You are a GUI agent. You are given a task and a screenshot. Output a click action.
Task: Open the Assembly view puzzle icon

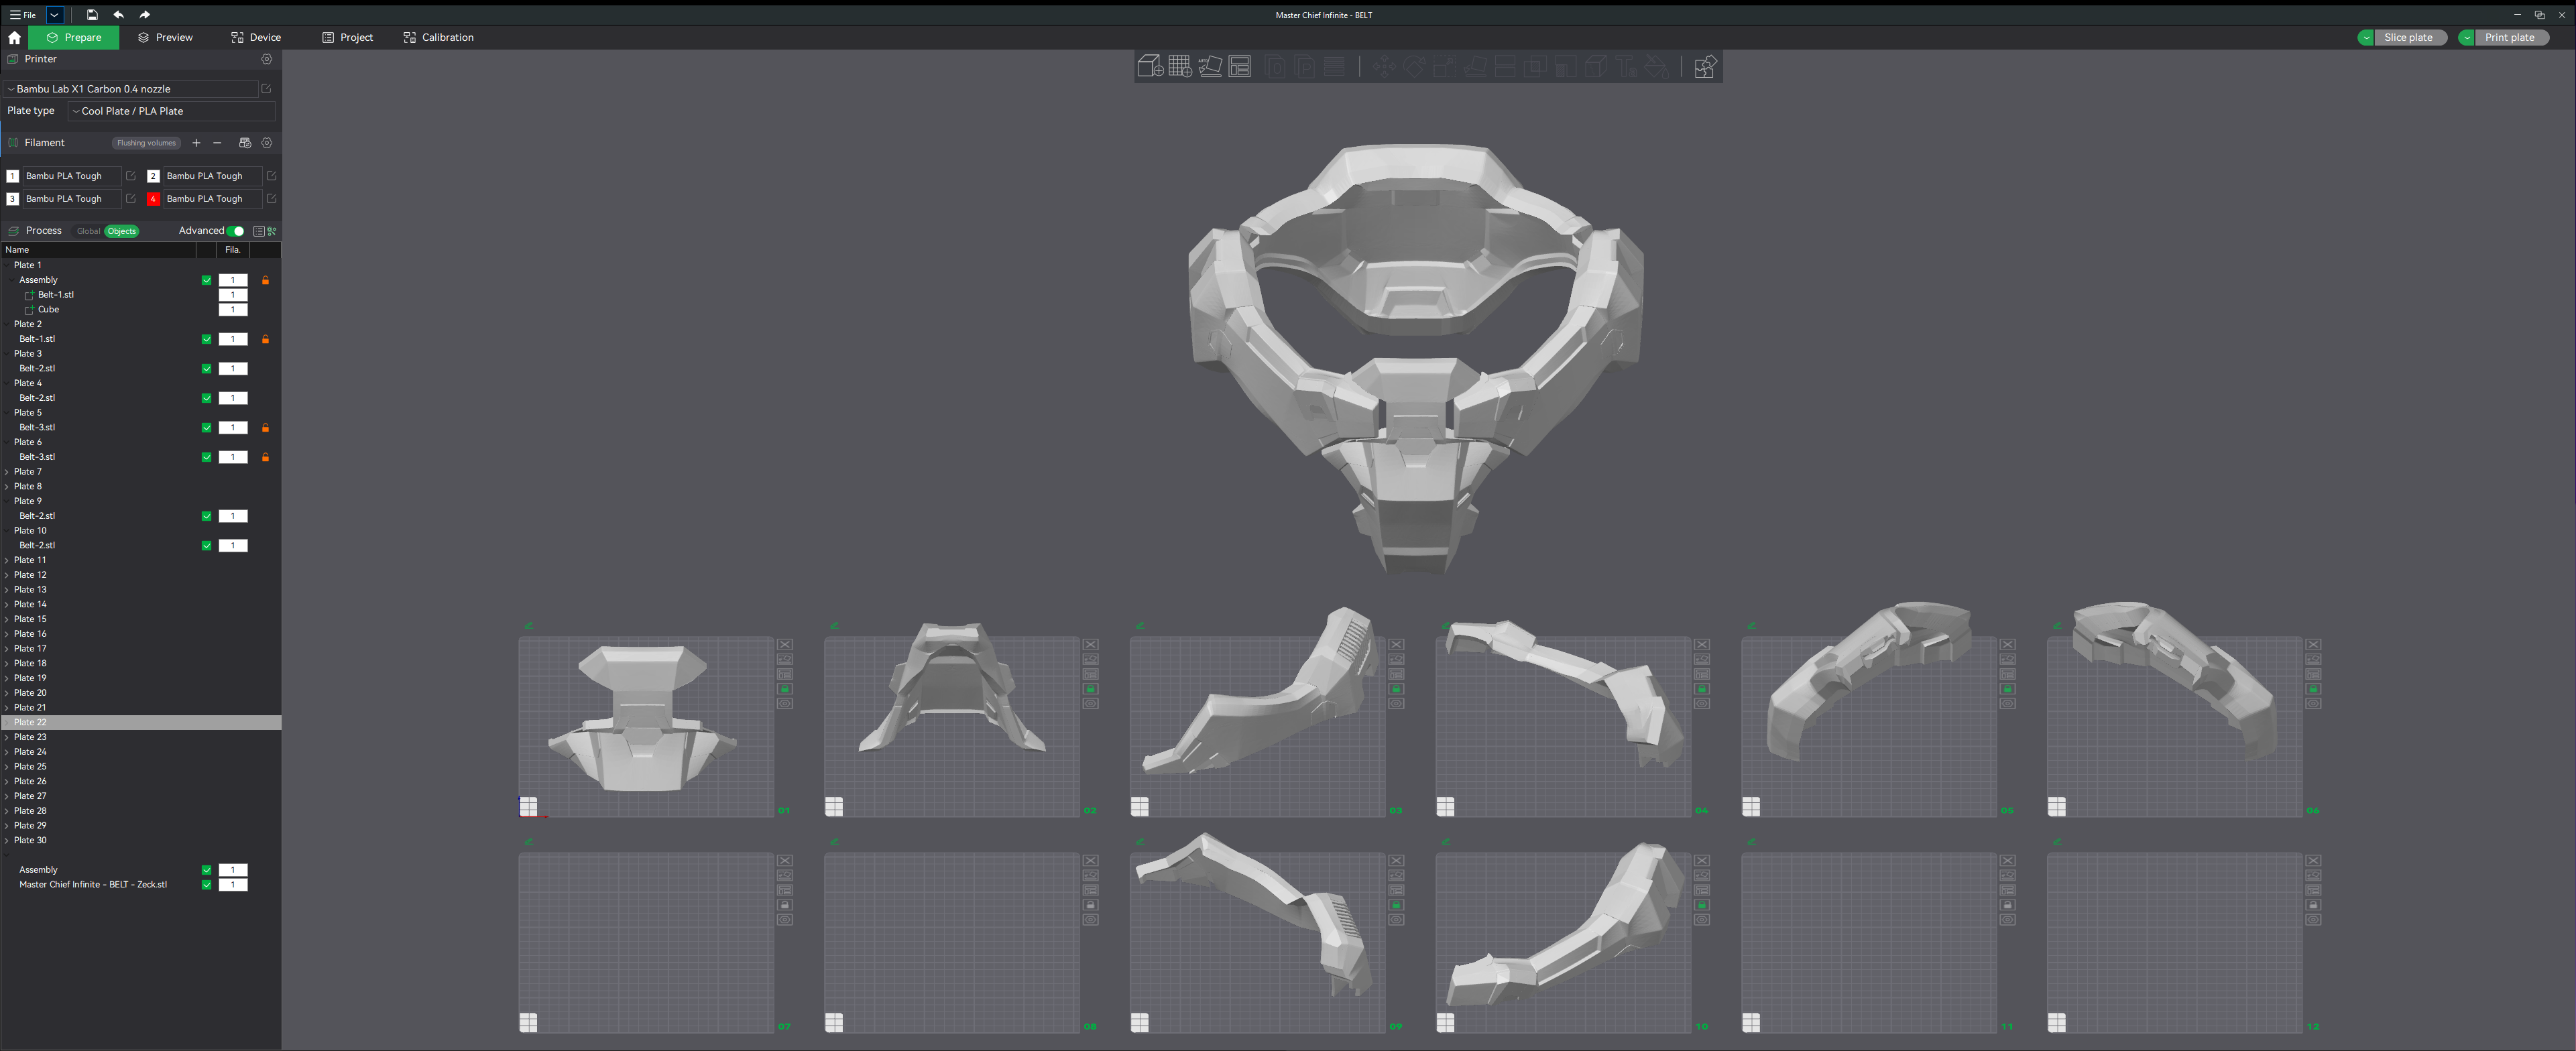coord(1705,67)
